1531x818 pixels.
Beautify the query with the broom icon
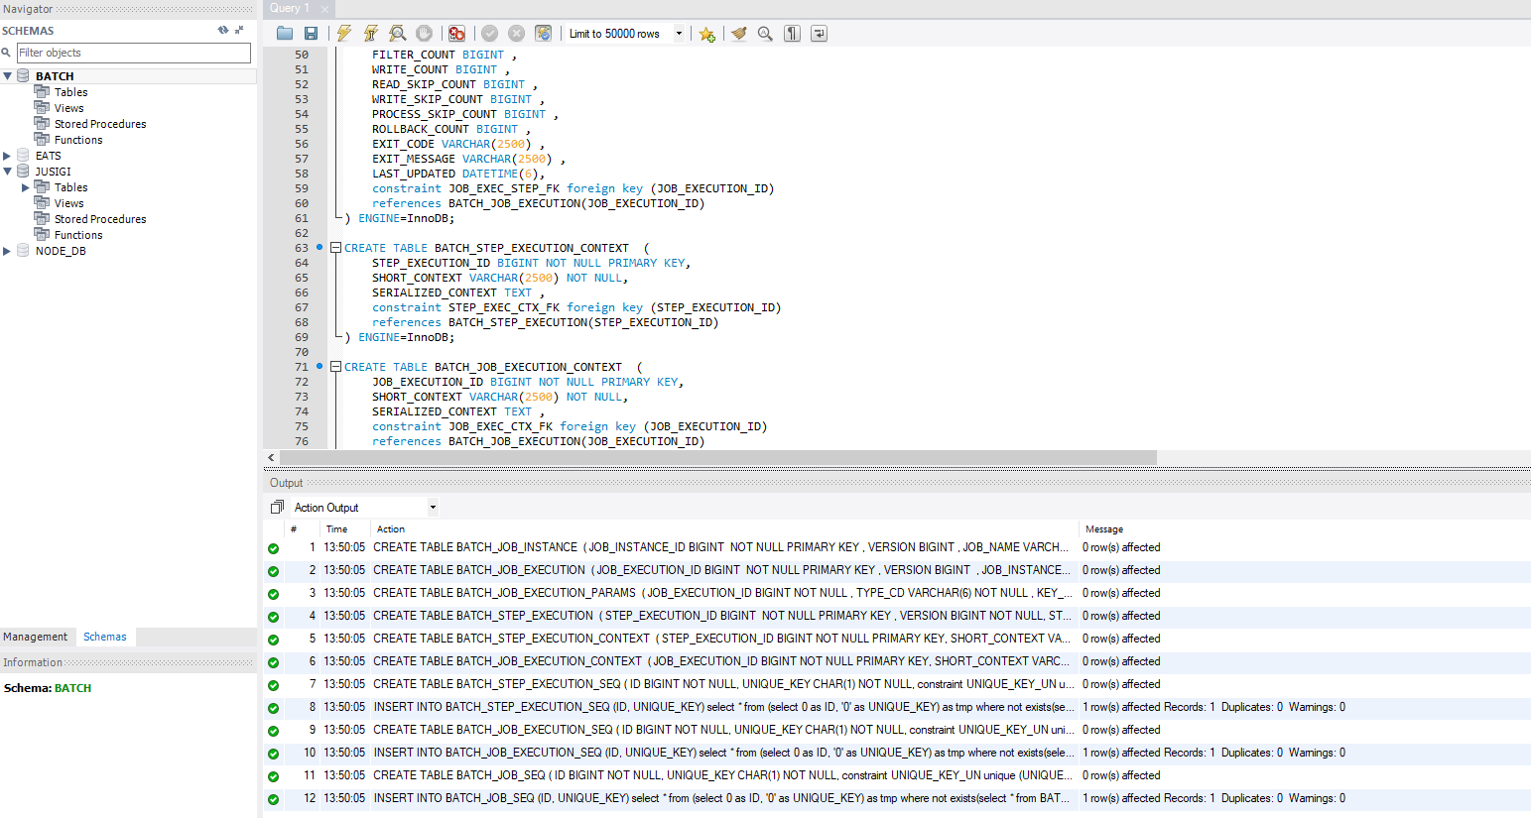click(x=739, y=34)
